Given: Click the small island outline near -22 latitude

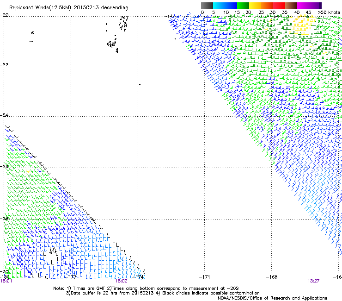Looking at the screenshot, I should (117, 50).
